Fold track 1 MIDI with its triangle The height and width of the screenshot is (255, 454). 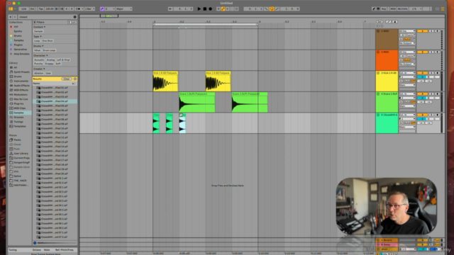coord(378,31)
